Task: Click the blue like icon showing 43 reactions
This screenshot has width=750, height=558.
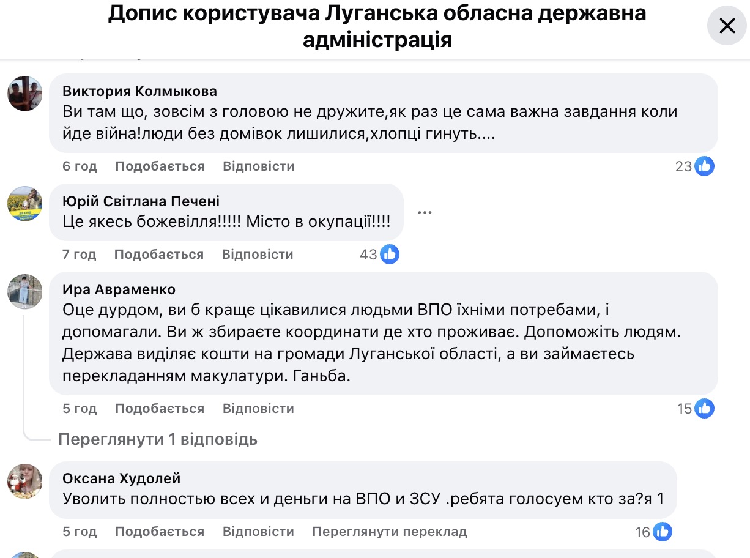Action: pyautogui.click(x=390, y=254)
